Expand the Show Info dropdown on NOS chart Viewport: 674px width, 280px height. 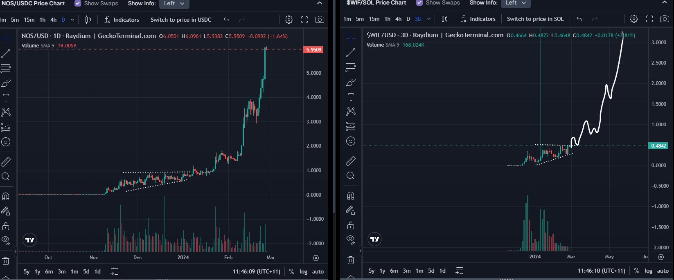[x=174, y=3]
